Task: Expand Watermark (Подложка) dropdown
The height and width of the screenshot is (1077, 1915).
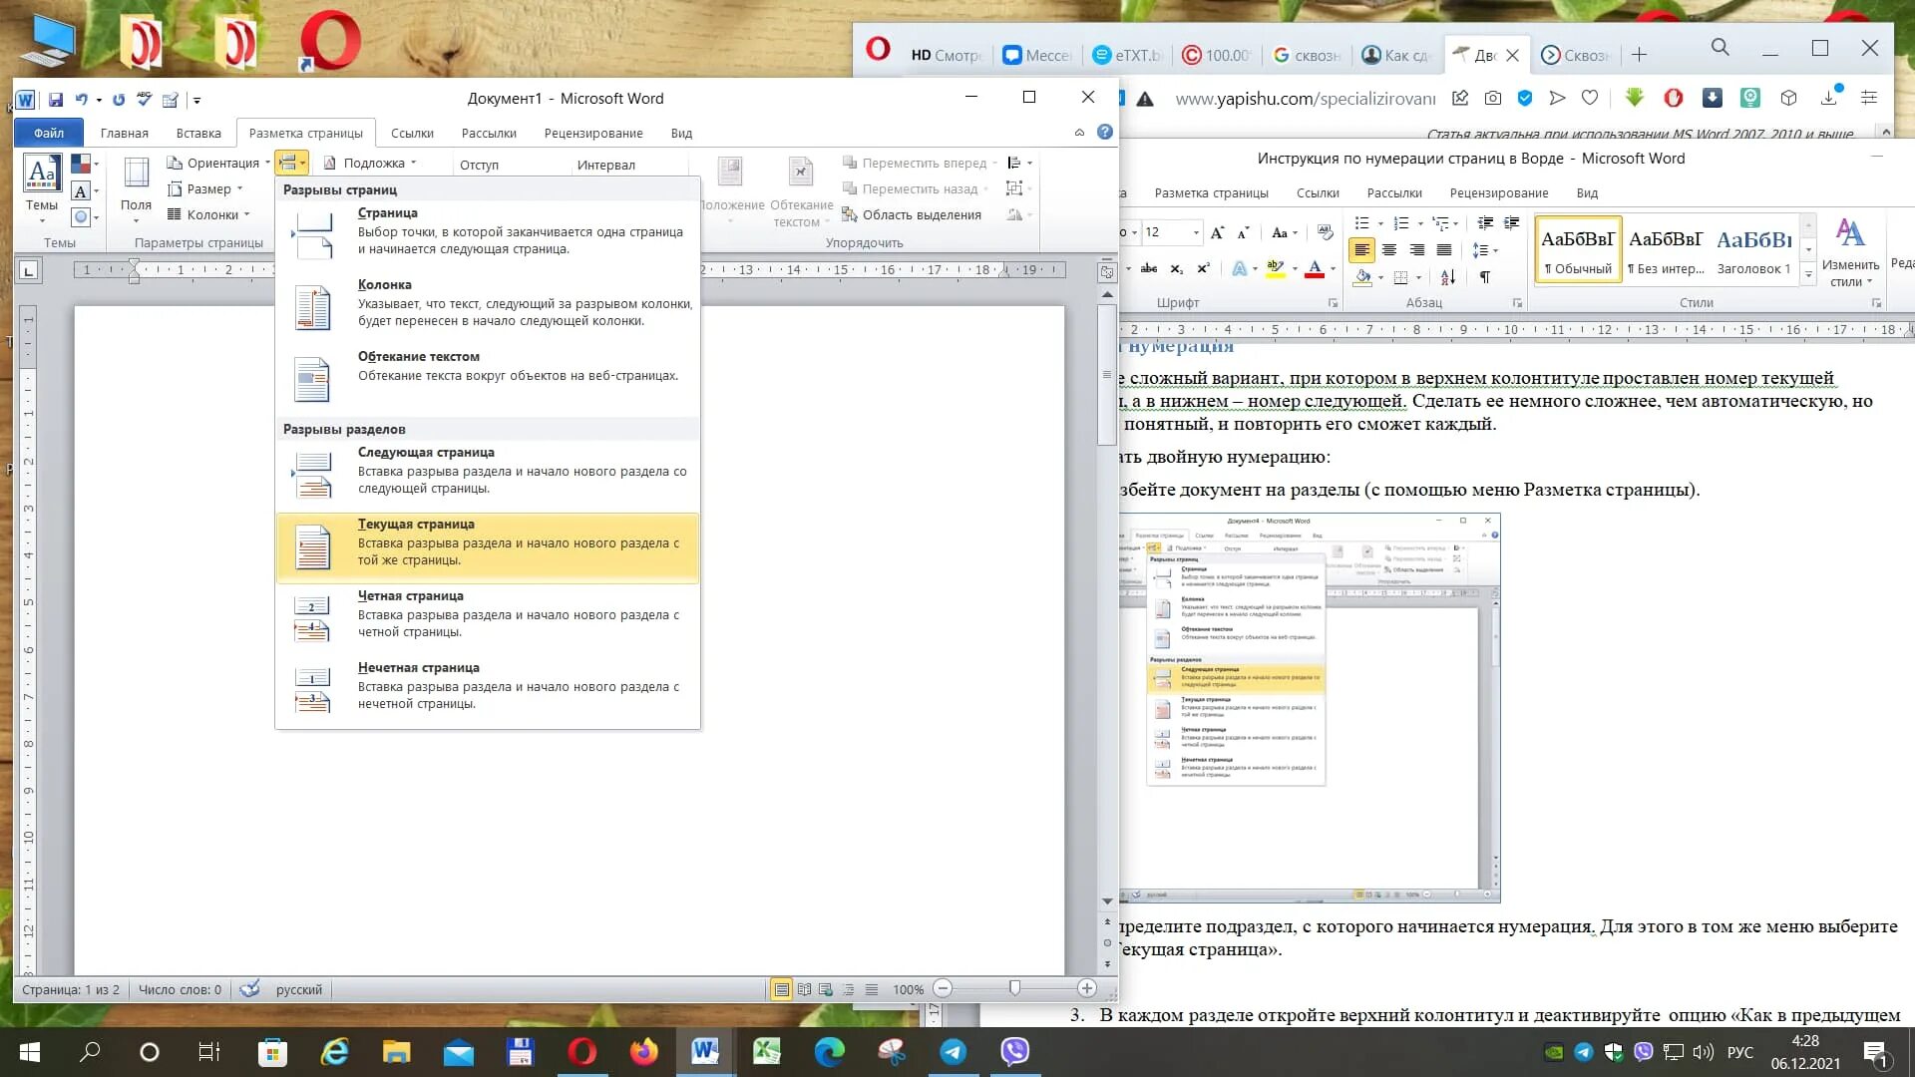Action: pyautogui.click(x=369, y=163)
